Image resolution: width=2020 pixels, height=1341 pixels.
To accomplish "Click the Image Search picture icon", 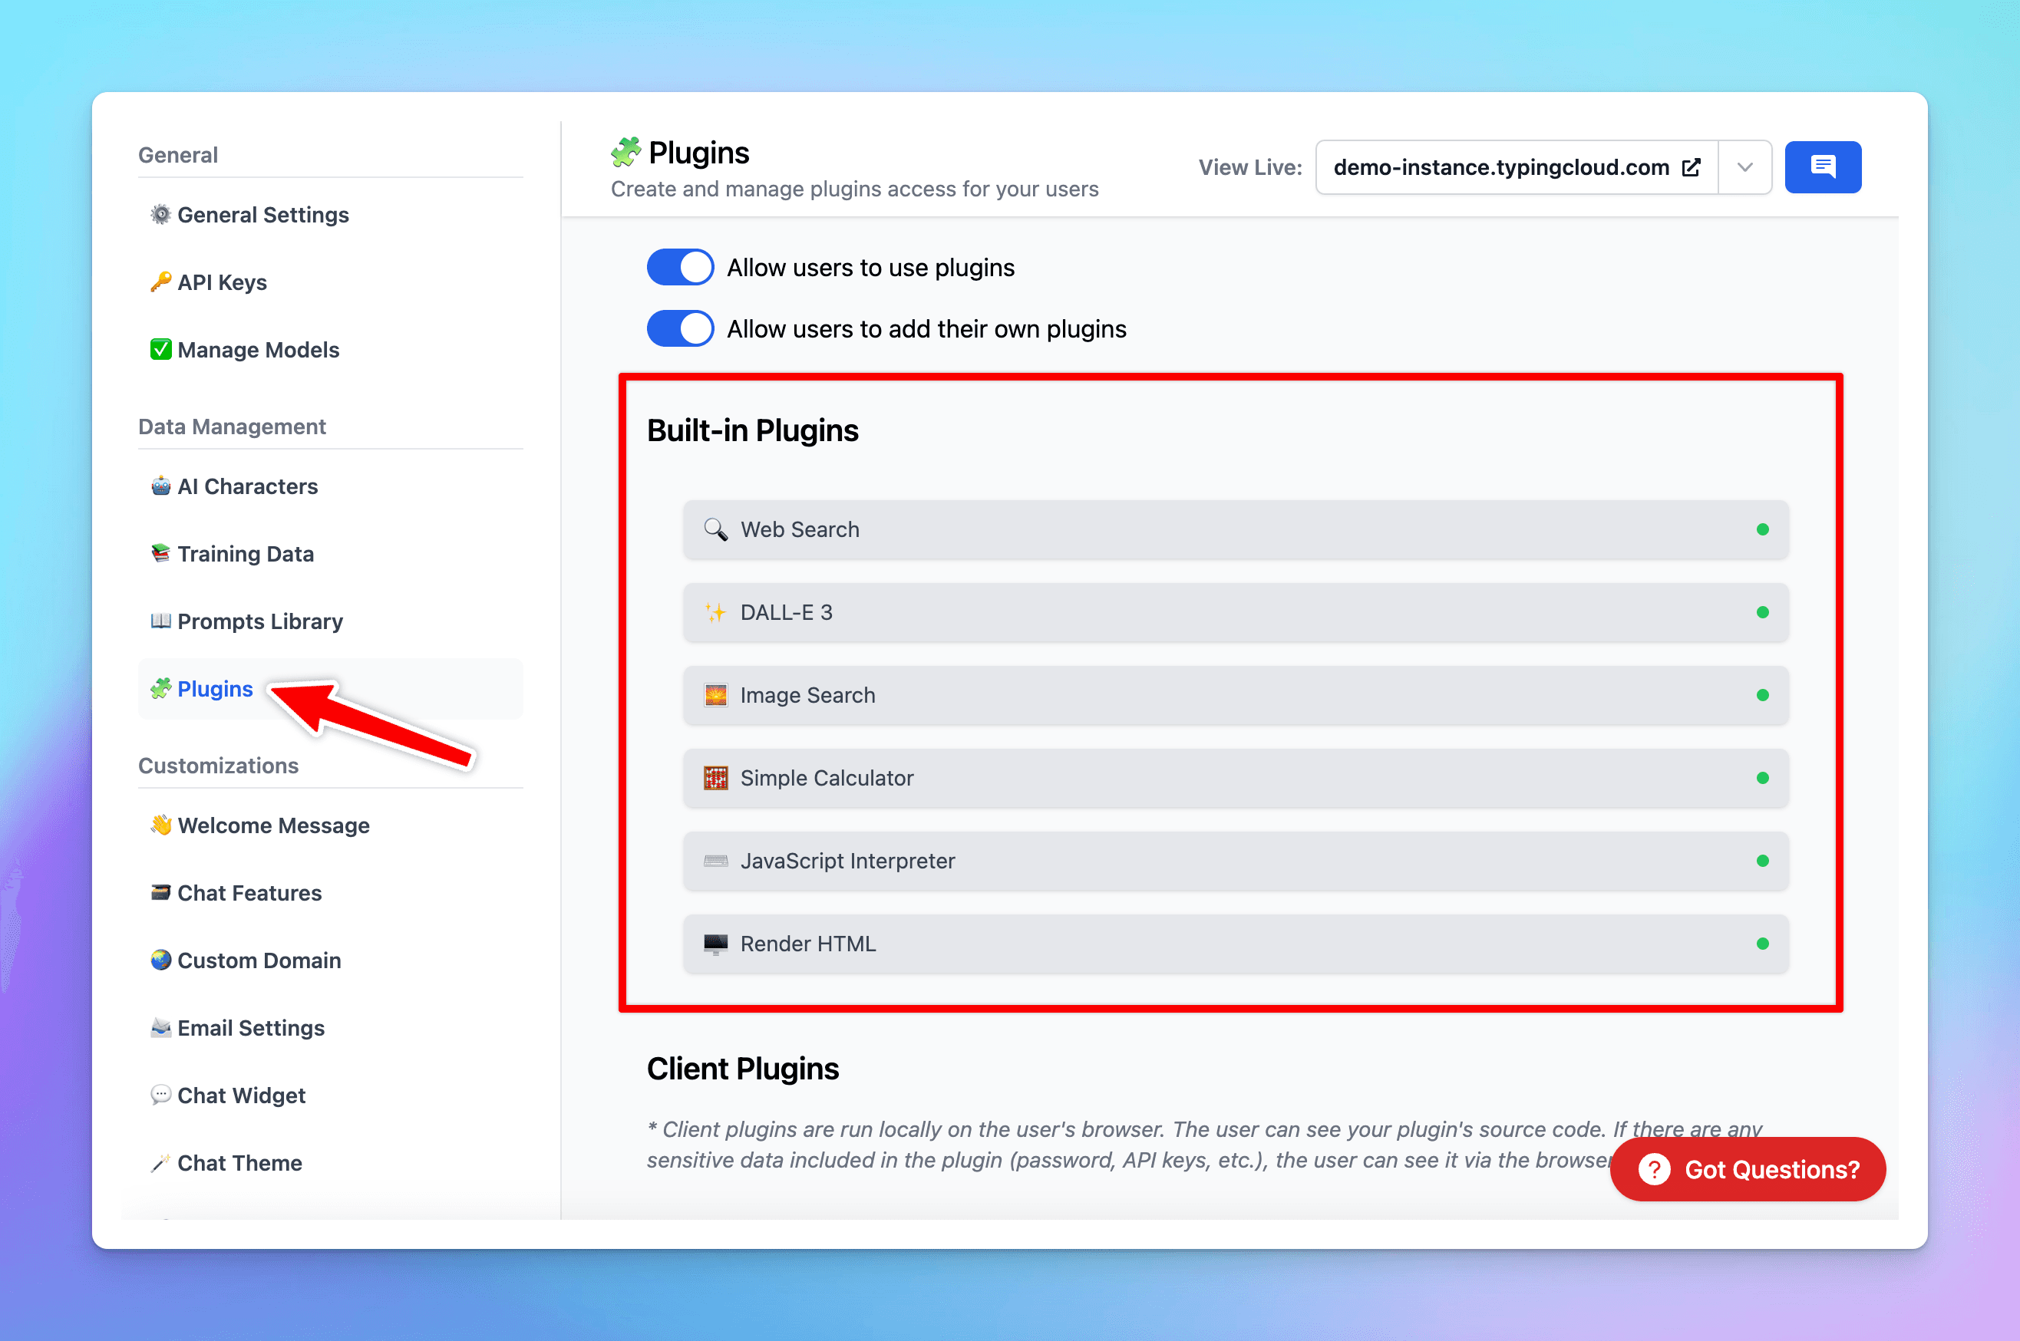I will pos(715,695).
